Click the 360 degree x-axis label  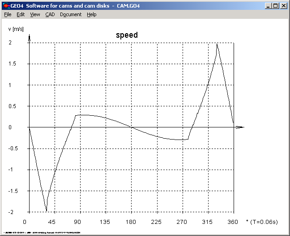(233, 222)
